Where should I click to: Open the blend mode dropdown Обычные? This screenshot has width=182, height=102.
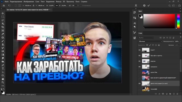(150, 41)
